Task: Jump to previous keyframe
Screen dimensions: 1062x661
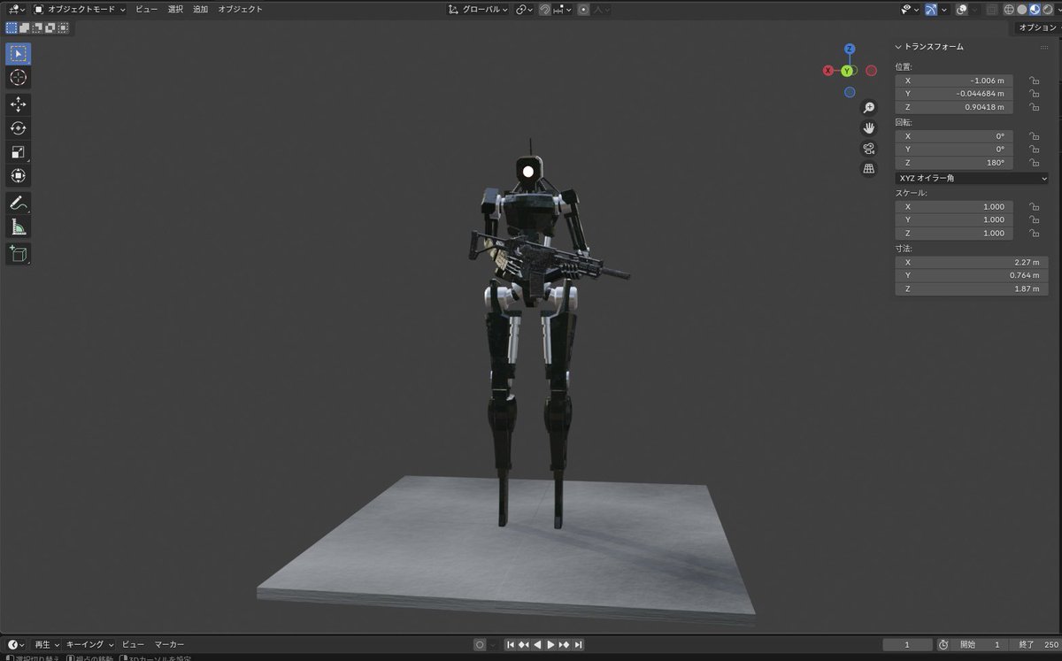Action: (524, 645)
